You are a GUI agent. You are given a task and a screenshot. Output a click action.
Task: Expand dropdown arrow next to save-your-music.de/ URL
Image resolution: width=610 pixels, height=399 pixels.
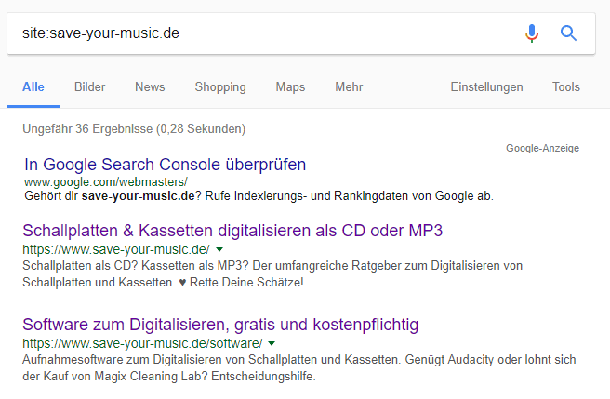(219, 249)
